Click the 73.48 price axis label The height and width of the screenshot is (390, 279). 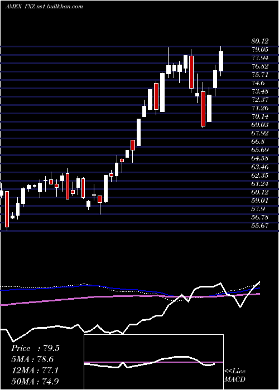[260, 91]
